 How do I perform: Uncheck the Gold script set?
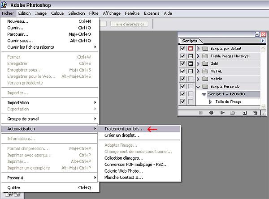[x=182, y=64]
